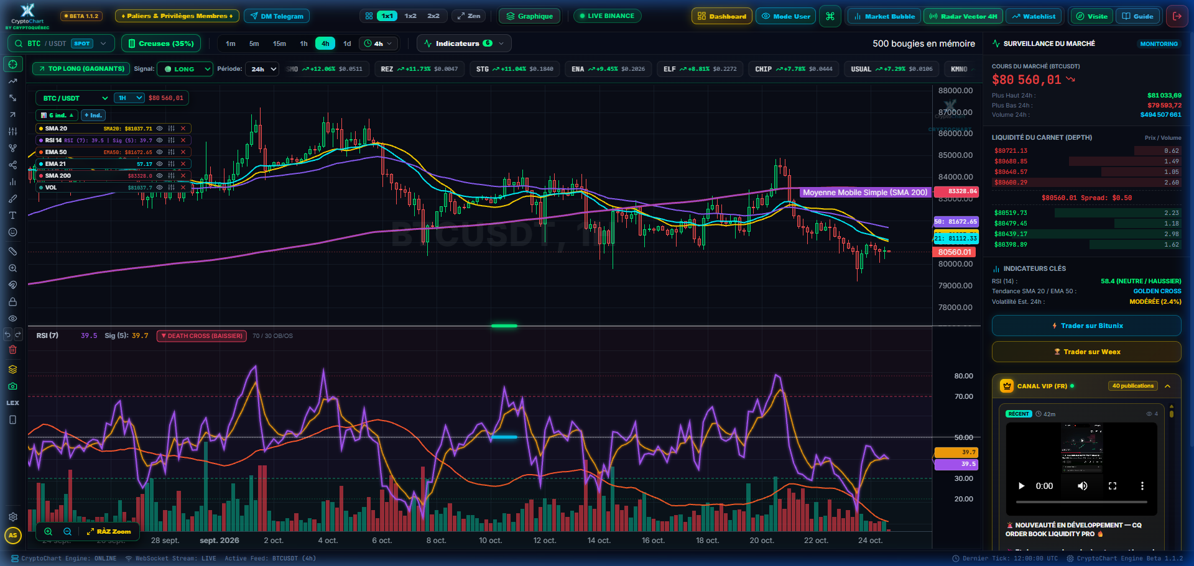Click the red logout icon top right
Viewport: 1194px width, 566px height.
tap(1177, 16)
